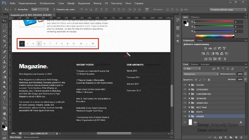Enable show transform controls checkbox

click(54, 9)
